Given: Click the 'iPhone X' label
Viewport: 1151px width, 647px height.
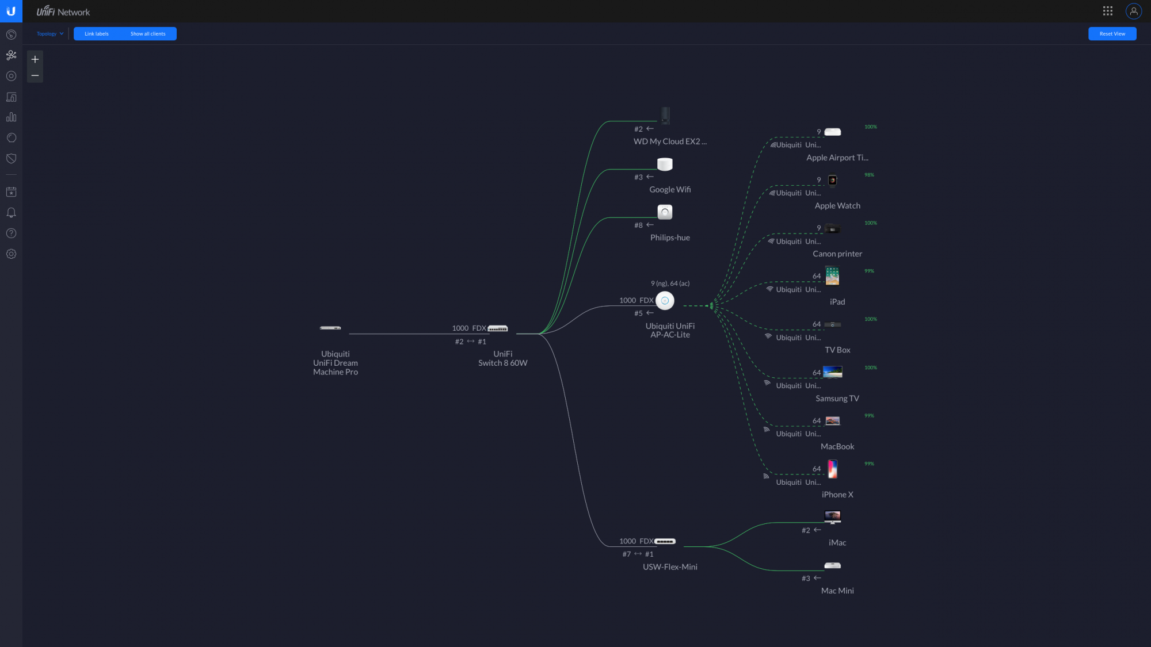Looking at the screenshot, I should pos(837,495).
